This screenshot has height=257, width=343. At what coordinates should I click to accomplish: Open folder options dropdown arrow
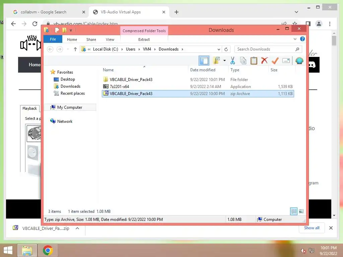pyautogui.click(x=224, y=61)
